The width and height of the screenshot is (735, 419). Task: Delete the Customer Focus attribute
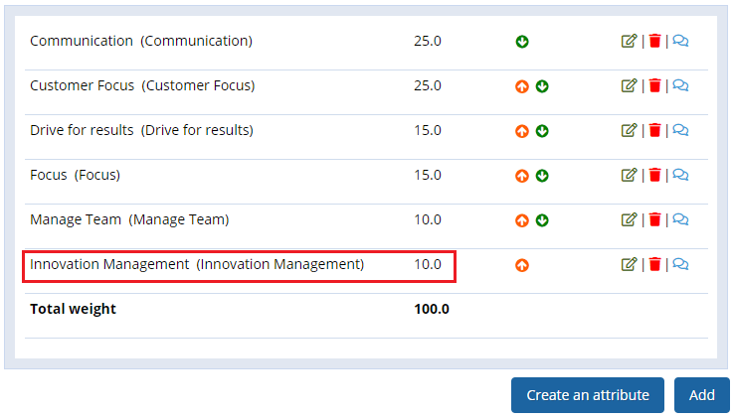654,85
